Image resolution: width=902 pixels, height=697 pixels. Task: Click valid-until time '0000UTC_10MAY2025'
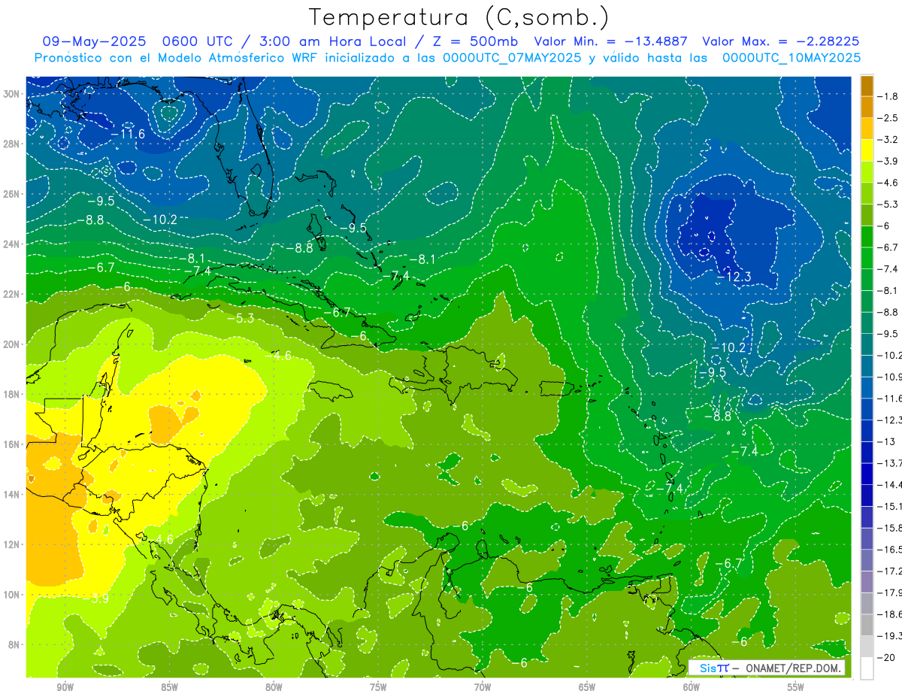(791, 57)
